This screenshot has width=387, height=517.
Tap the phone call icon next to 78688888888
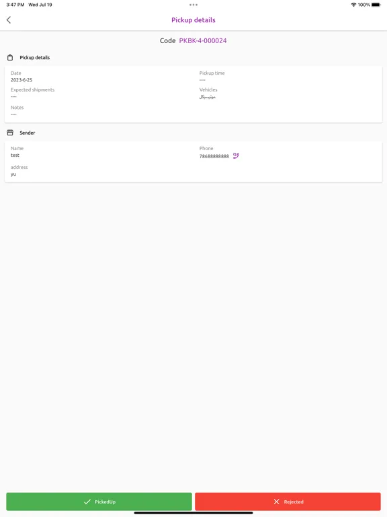[236, 156]
